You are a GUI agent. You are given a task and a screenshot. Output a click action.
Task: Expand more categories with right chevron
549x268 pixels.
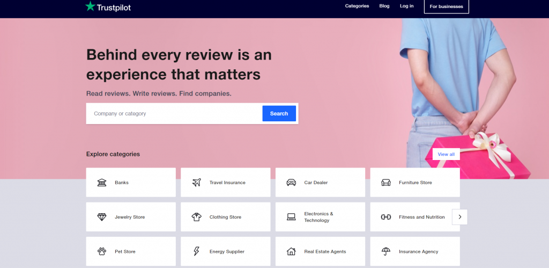tap(459, 217)
